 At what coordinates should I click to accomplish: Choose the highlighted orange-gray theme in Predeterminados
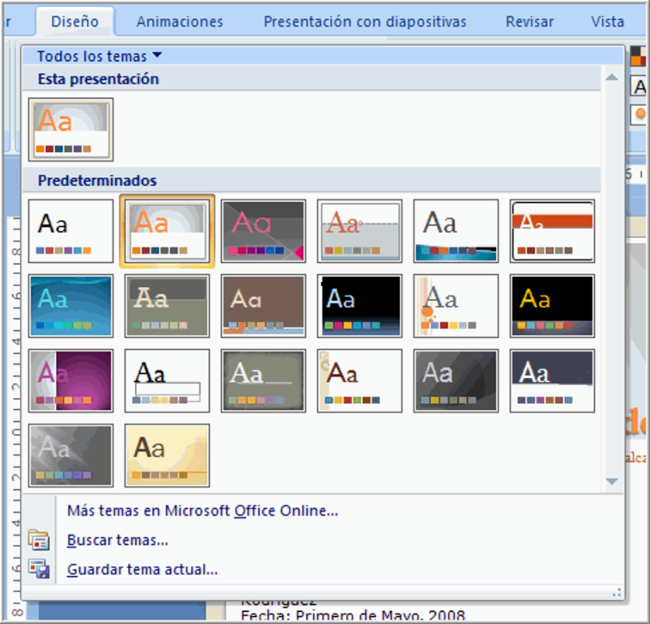(167, 231)
